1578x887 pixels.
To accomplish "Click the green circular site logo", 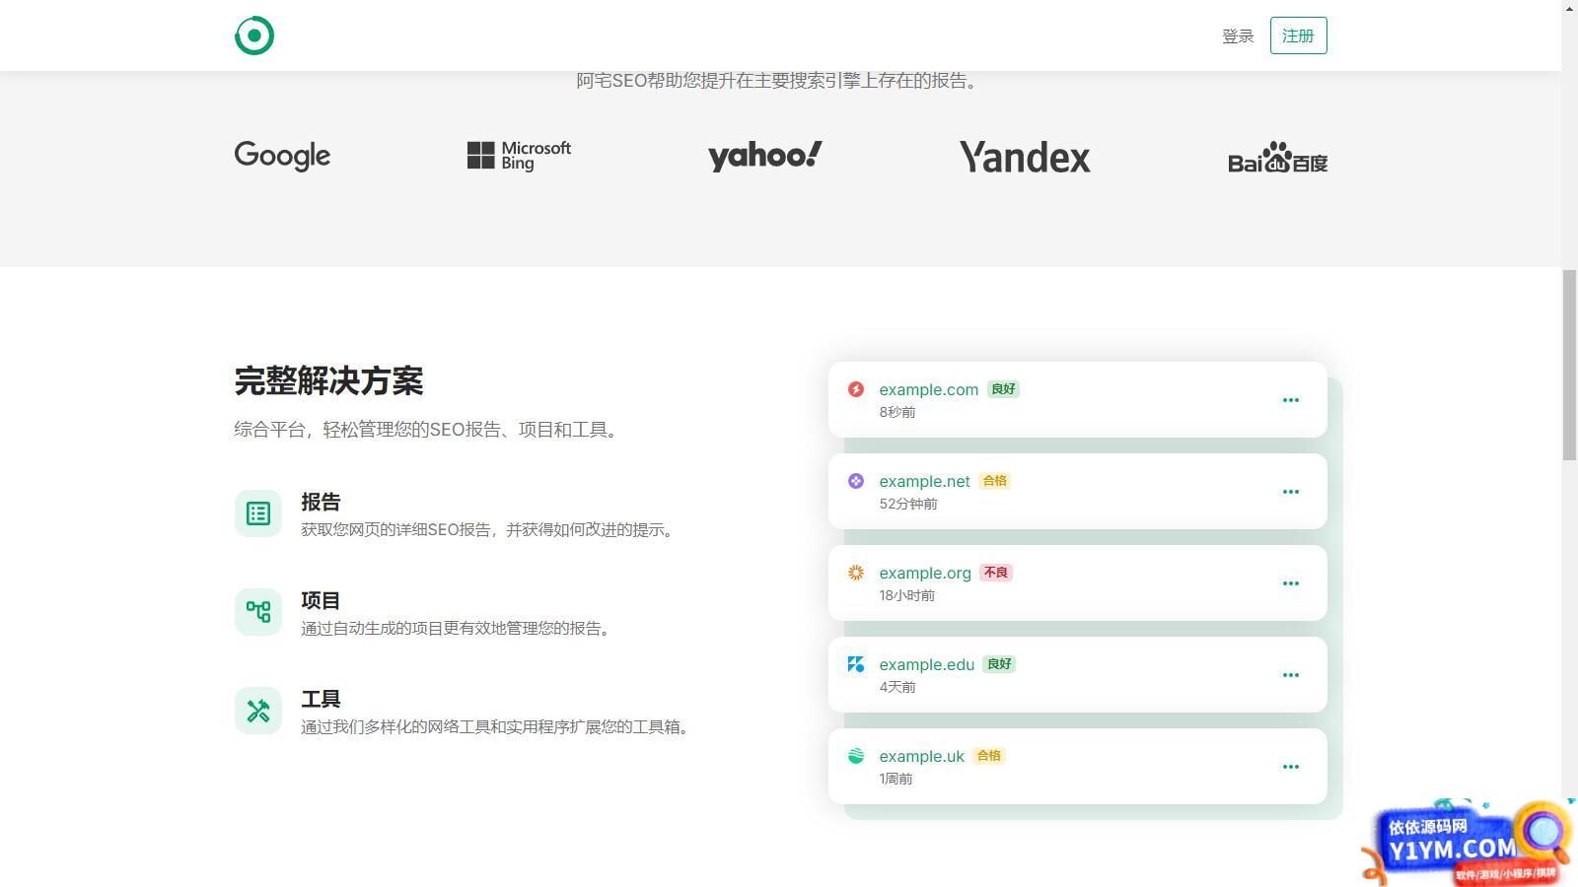I will (x=254, y=35).
